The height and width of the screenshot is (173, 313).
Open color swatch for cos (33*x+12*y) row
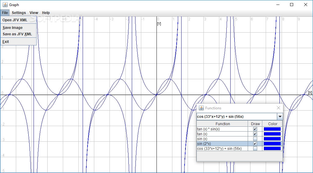click(x=272, y=149)
